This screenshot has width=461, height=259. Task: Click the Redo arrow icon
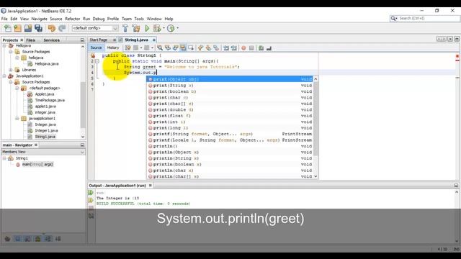pos(62,28)
